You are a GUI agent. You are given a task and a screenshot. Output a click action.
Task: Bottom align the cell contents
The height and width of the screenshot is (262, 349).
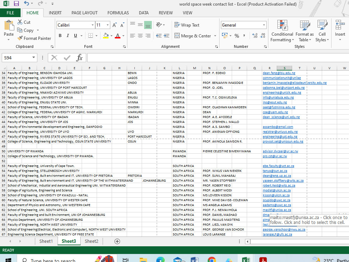[148, 25]
